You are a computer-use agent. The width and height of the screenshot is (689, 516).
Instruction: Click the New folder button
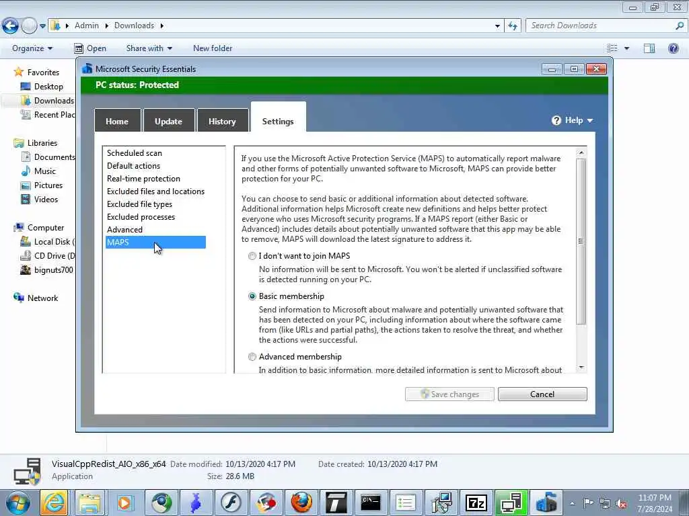pos(213,48)
